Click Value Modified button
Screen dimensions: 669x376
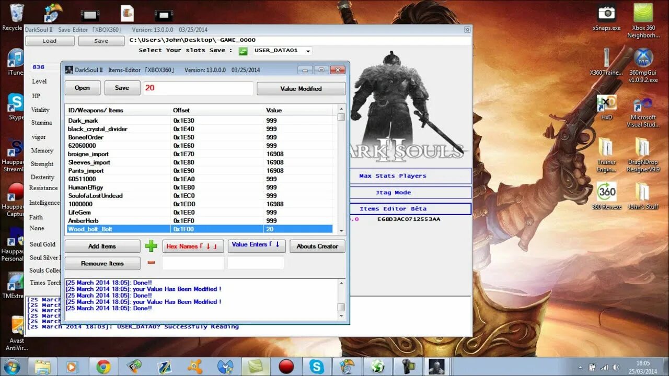coord(301,89)
